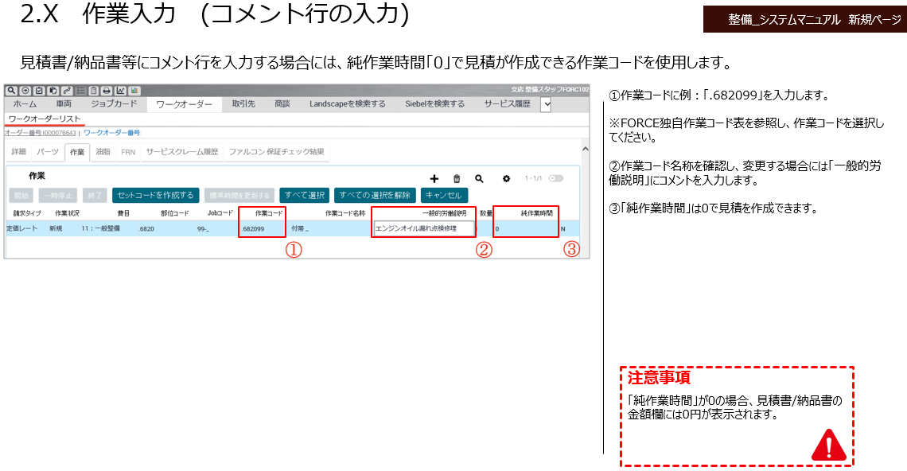Click the clipboard checklist icon in toolbar

point(39,91)
